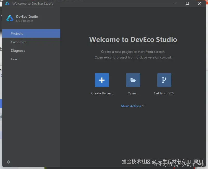208x169 pixels.
Task: Select the Projects tab
Action: pyautogui.click(x=31, y=34)
